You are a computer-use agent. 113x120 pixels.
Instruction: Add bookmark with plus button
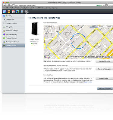[x=11, y=5]
